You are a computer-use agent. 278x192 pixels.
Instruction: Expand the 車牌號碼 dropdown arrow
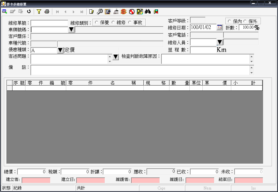point(71,30)
